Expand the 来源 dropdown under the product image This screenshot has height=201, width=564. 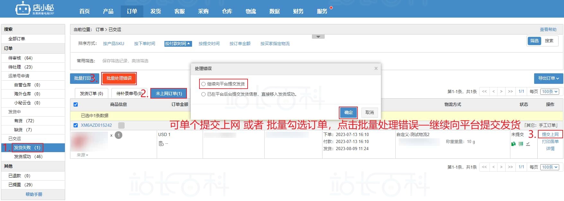(x=83, y=155)
